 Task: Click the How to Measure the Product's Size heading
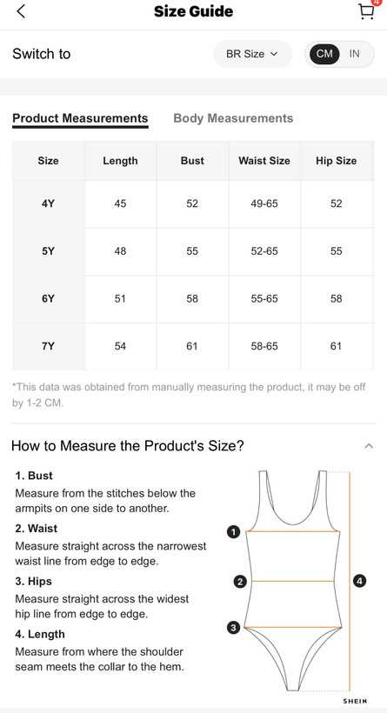pyautogui.click(x=127, y=445)
